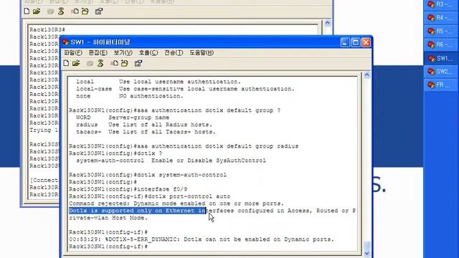Click scroll-down arrow in SW1 terminal
Screen dimensions: 459x258
[366, 253]
